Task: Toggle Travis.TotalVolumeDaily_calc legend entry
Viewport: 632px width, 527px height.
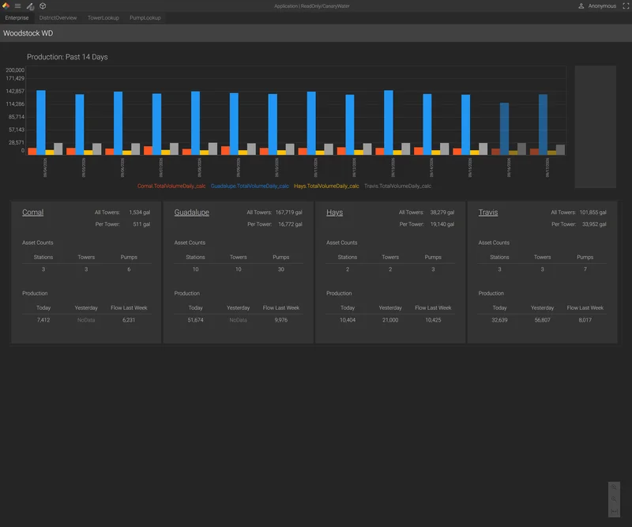Action: pyautogui.click(x=398, y=186)
